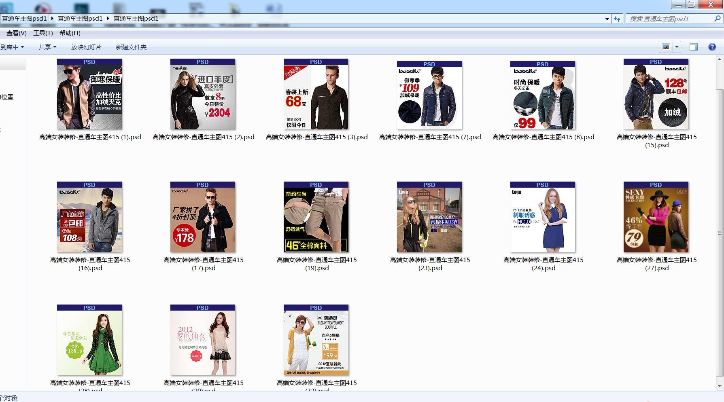Open the 帮助(H) menu
Screen dimensions: 724x402
(x=70, y=33)
